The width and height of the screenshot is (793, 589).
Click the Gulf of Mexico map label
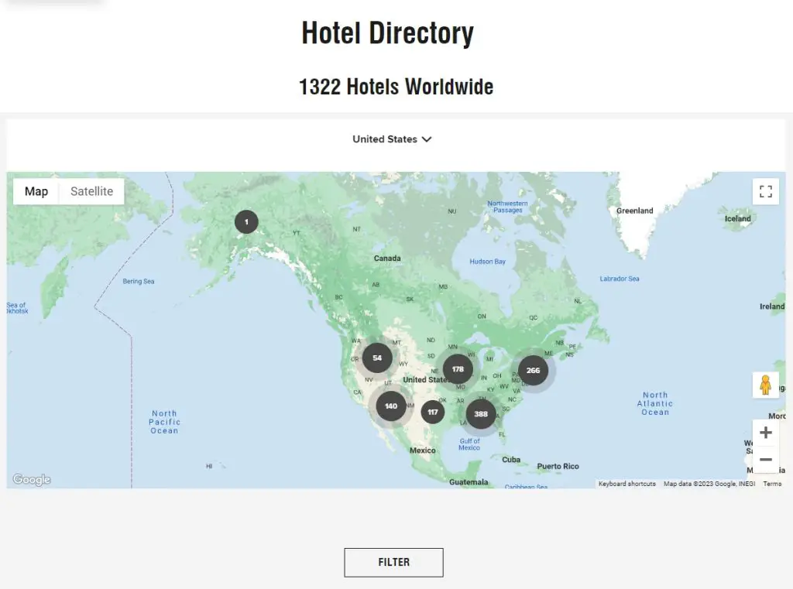[469, 444]
